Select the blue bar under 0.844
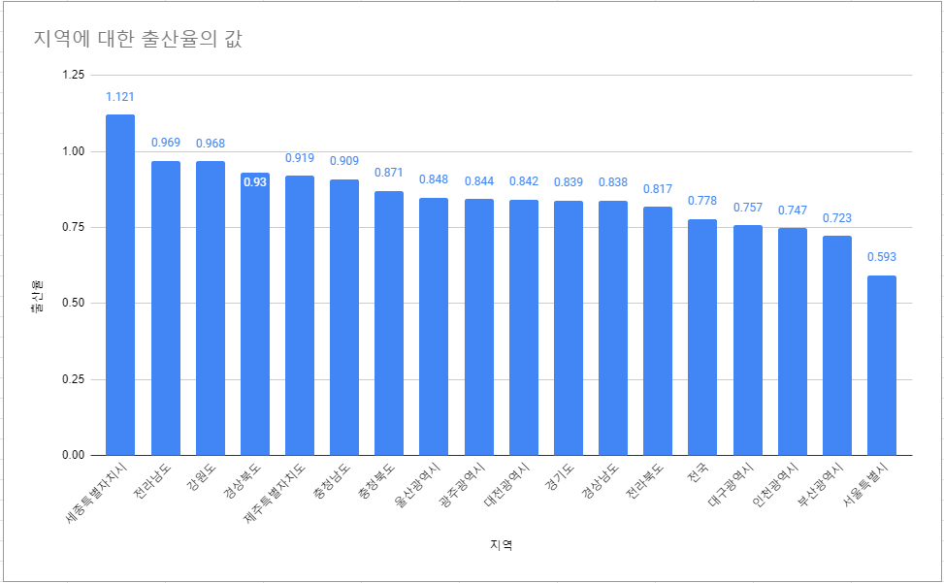This screenshot has width=944, height=583. point(479,327)
